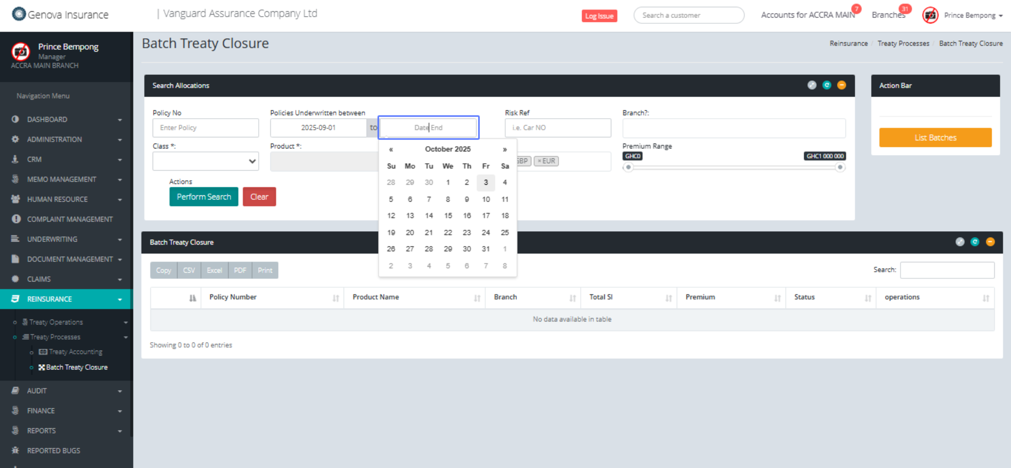Click orange minimize icon in Batch Treaty Closure header

coord(990,242)
